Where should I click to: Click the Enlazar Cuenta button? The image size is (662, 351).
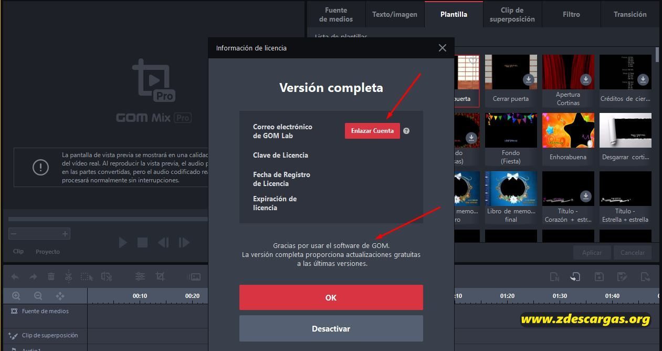372,131
